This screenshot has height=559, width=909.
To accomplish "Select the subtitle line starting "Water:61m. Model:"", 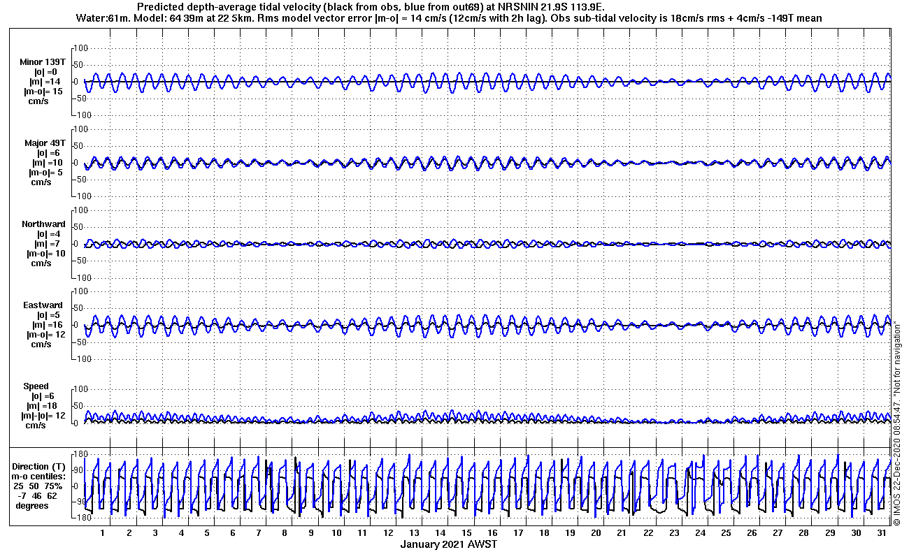I will click(448, 17).
